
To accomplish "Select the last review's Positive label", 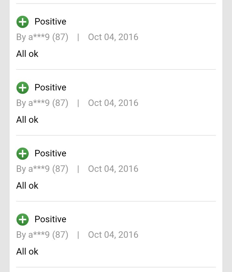I will coord(50,219).
